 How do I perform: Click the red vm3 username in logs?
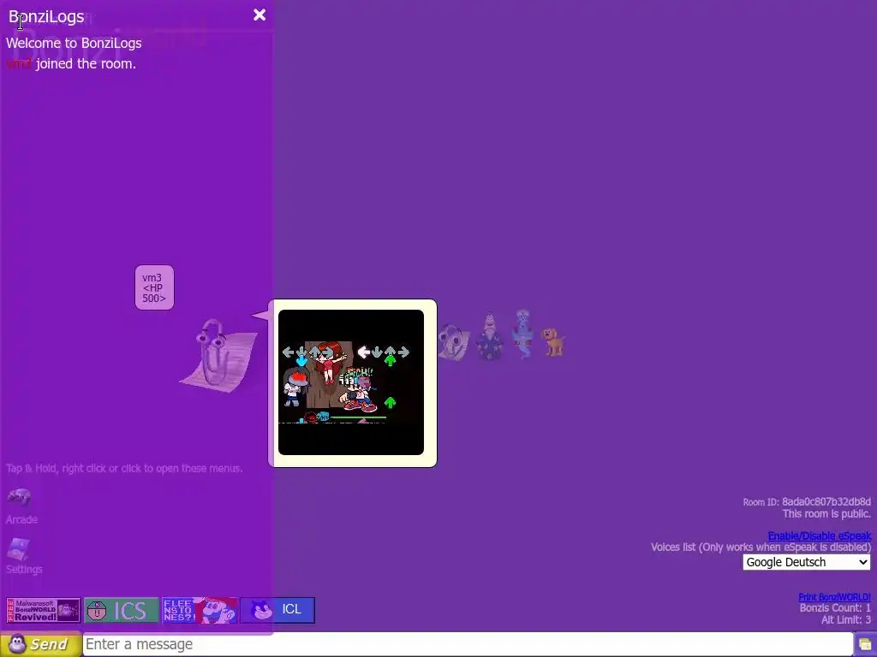pyautogui.click(x=19, y=63)
